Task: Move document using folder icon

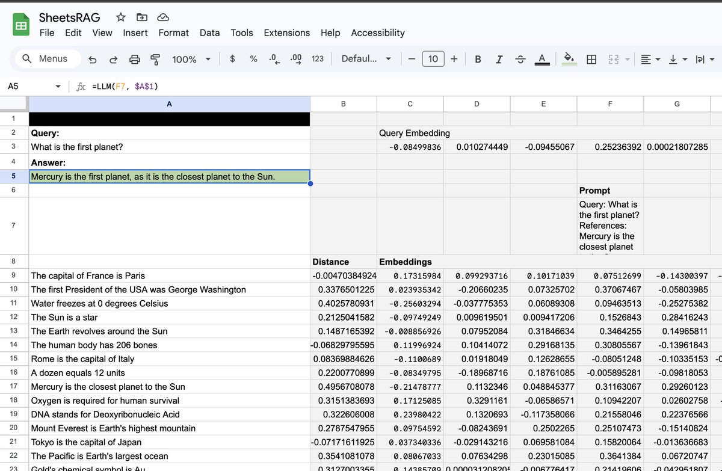Action: tap(141, 17)
